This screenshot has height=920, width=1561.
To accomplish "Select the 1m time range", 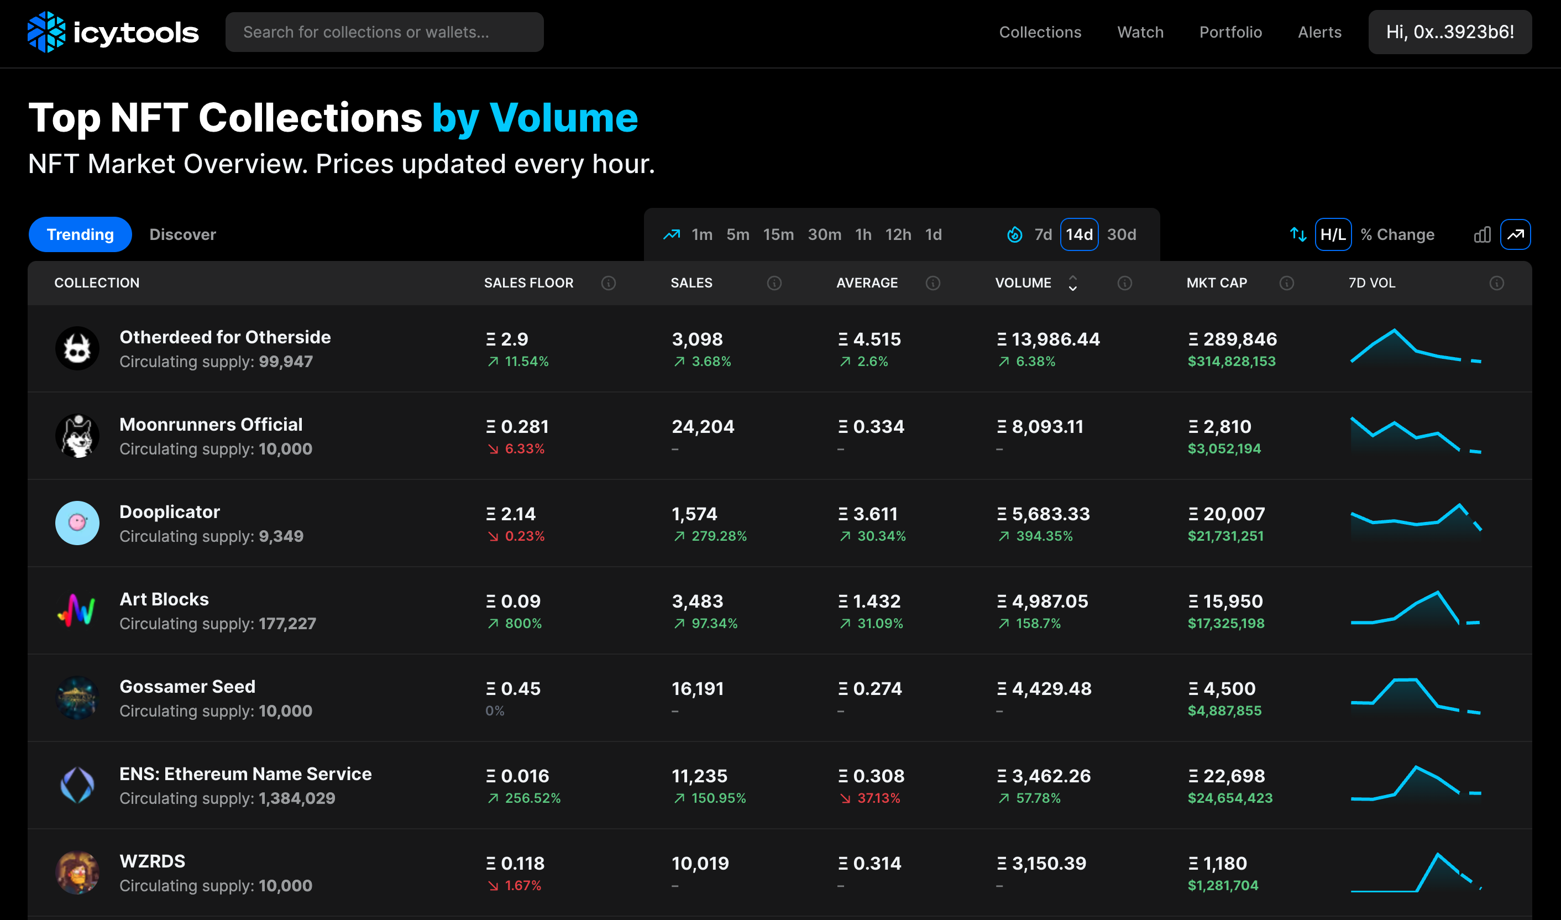I will click(702, 234).
